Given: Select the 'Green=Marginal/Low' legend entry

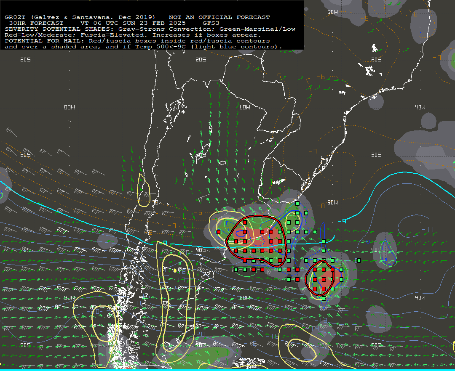Looking at the screenshot, I should tap(257, 29).
